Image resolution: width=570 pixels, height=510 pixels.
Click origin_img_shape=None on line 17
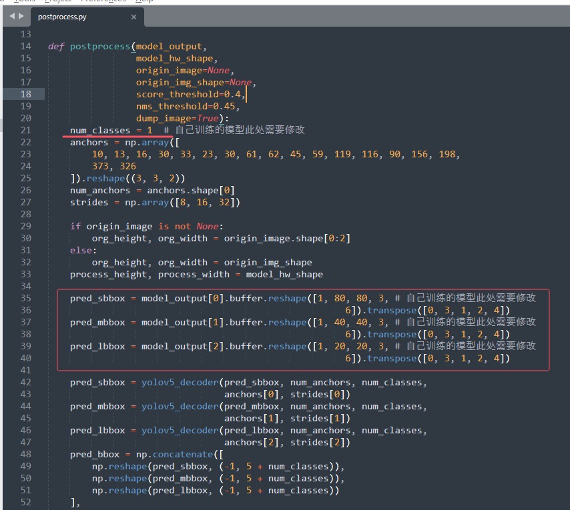tap(194, 83)
